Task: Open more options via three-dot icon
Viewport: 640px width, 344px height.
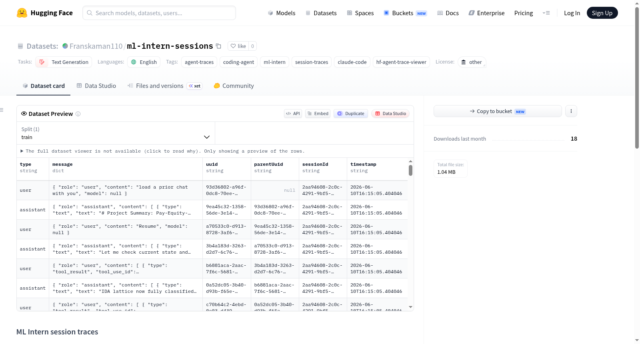Action: [x=571, y=111]
